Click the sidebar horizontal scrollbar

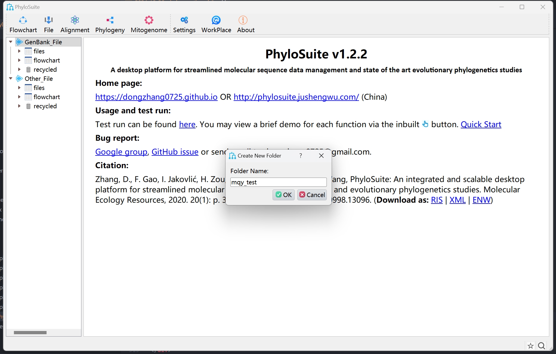pyautogui.click(x=30, y=332)
